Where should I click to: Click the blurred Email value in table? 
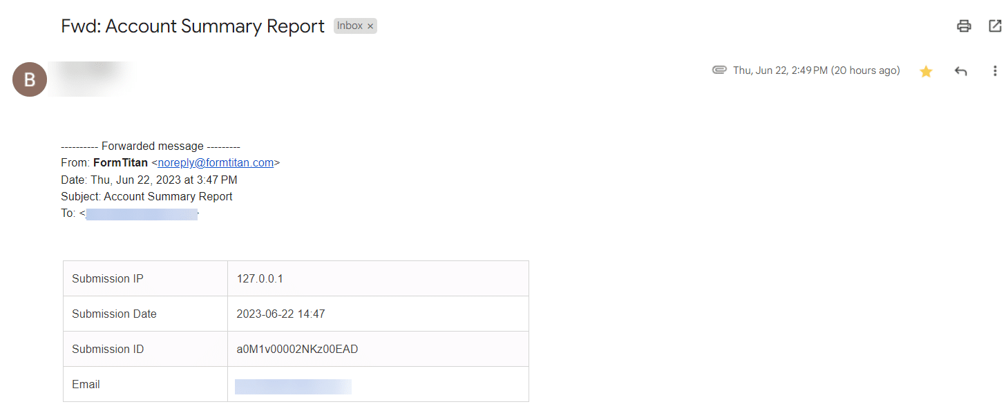tap(293, 386)
